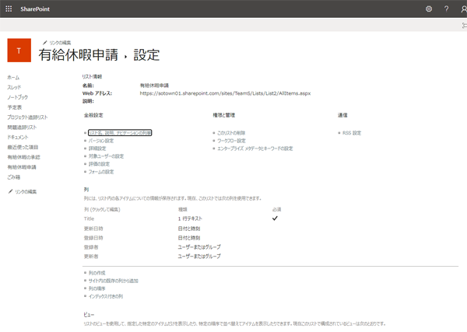
Task: Open 列の順序
Action: click(97, 288)
